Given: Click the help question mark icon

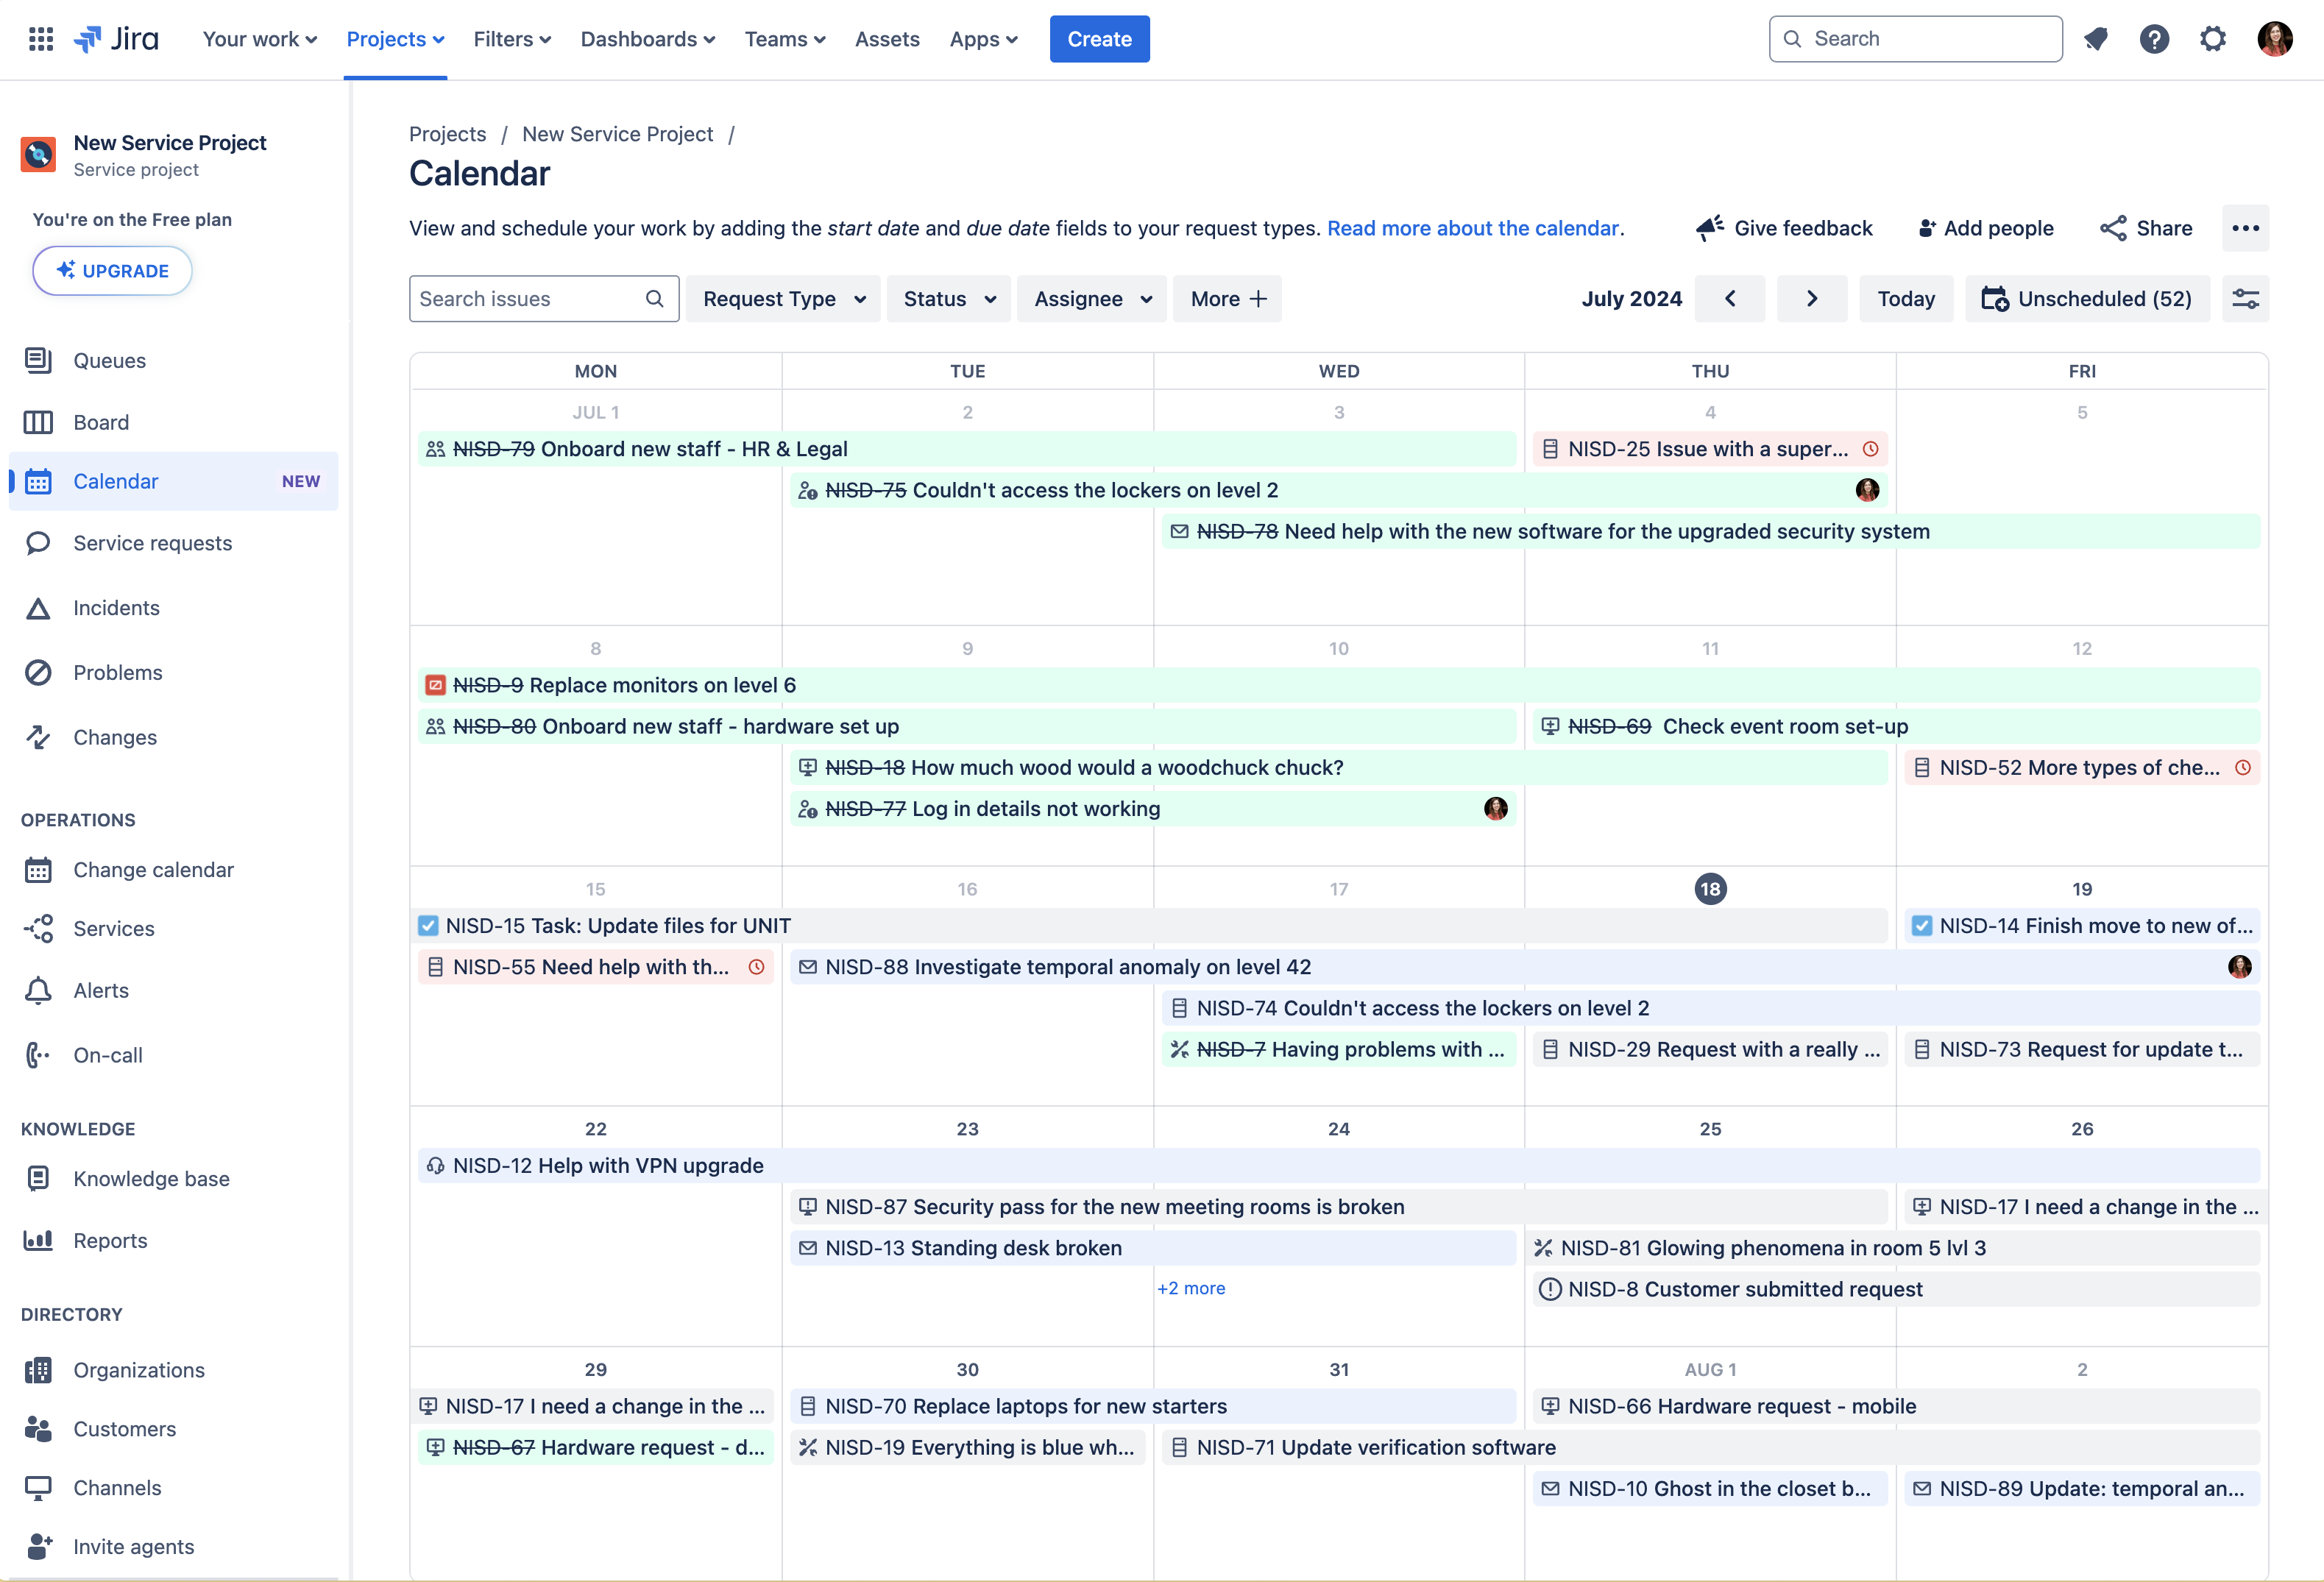Looking at the screenshot, I should (x=2153, y=39).
